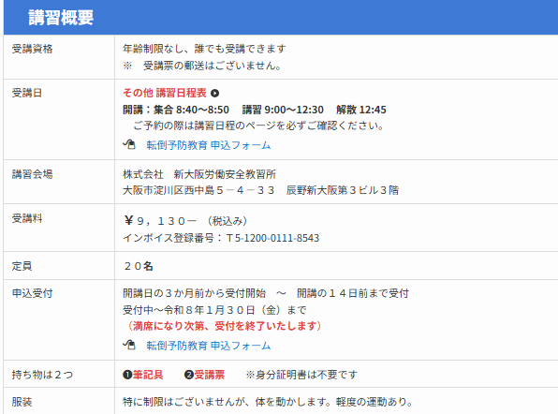Select the text 解散 12:45
The image size is (558, 414).
(361, 110)
